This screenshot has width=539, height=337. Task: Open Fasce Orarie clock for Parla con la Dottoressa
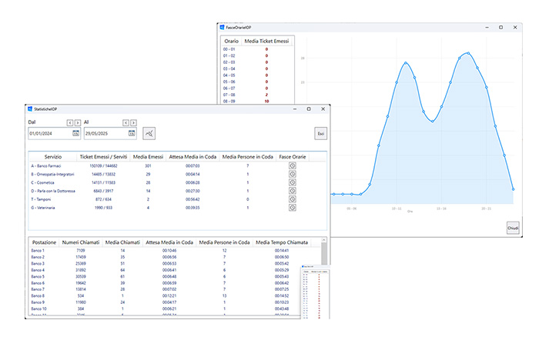[292, 191]
